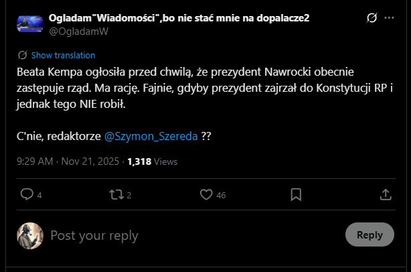Viewport: 411px width, 272px height.
Task: Share the post via share icon
Action: pos(386,194)
